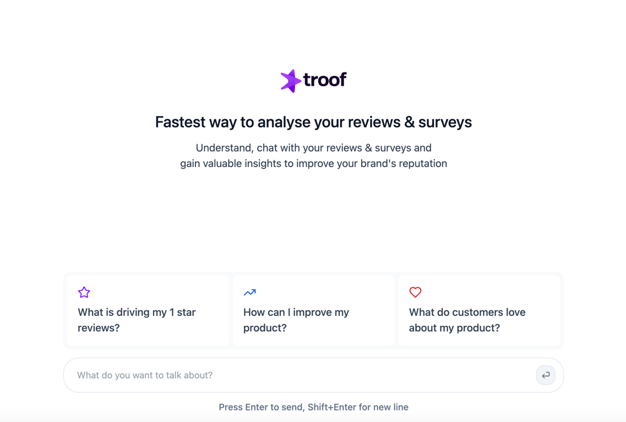
Task: Click the 'Fastest way to analyse' headline
Action: (313, 122)
